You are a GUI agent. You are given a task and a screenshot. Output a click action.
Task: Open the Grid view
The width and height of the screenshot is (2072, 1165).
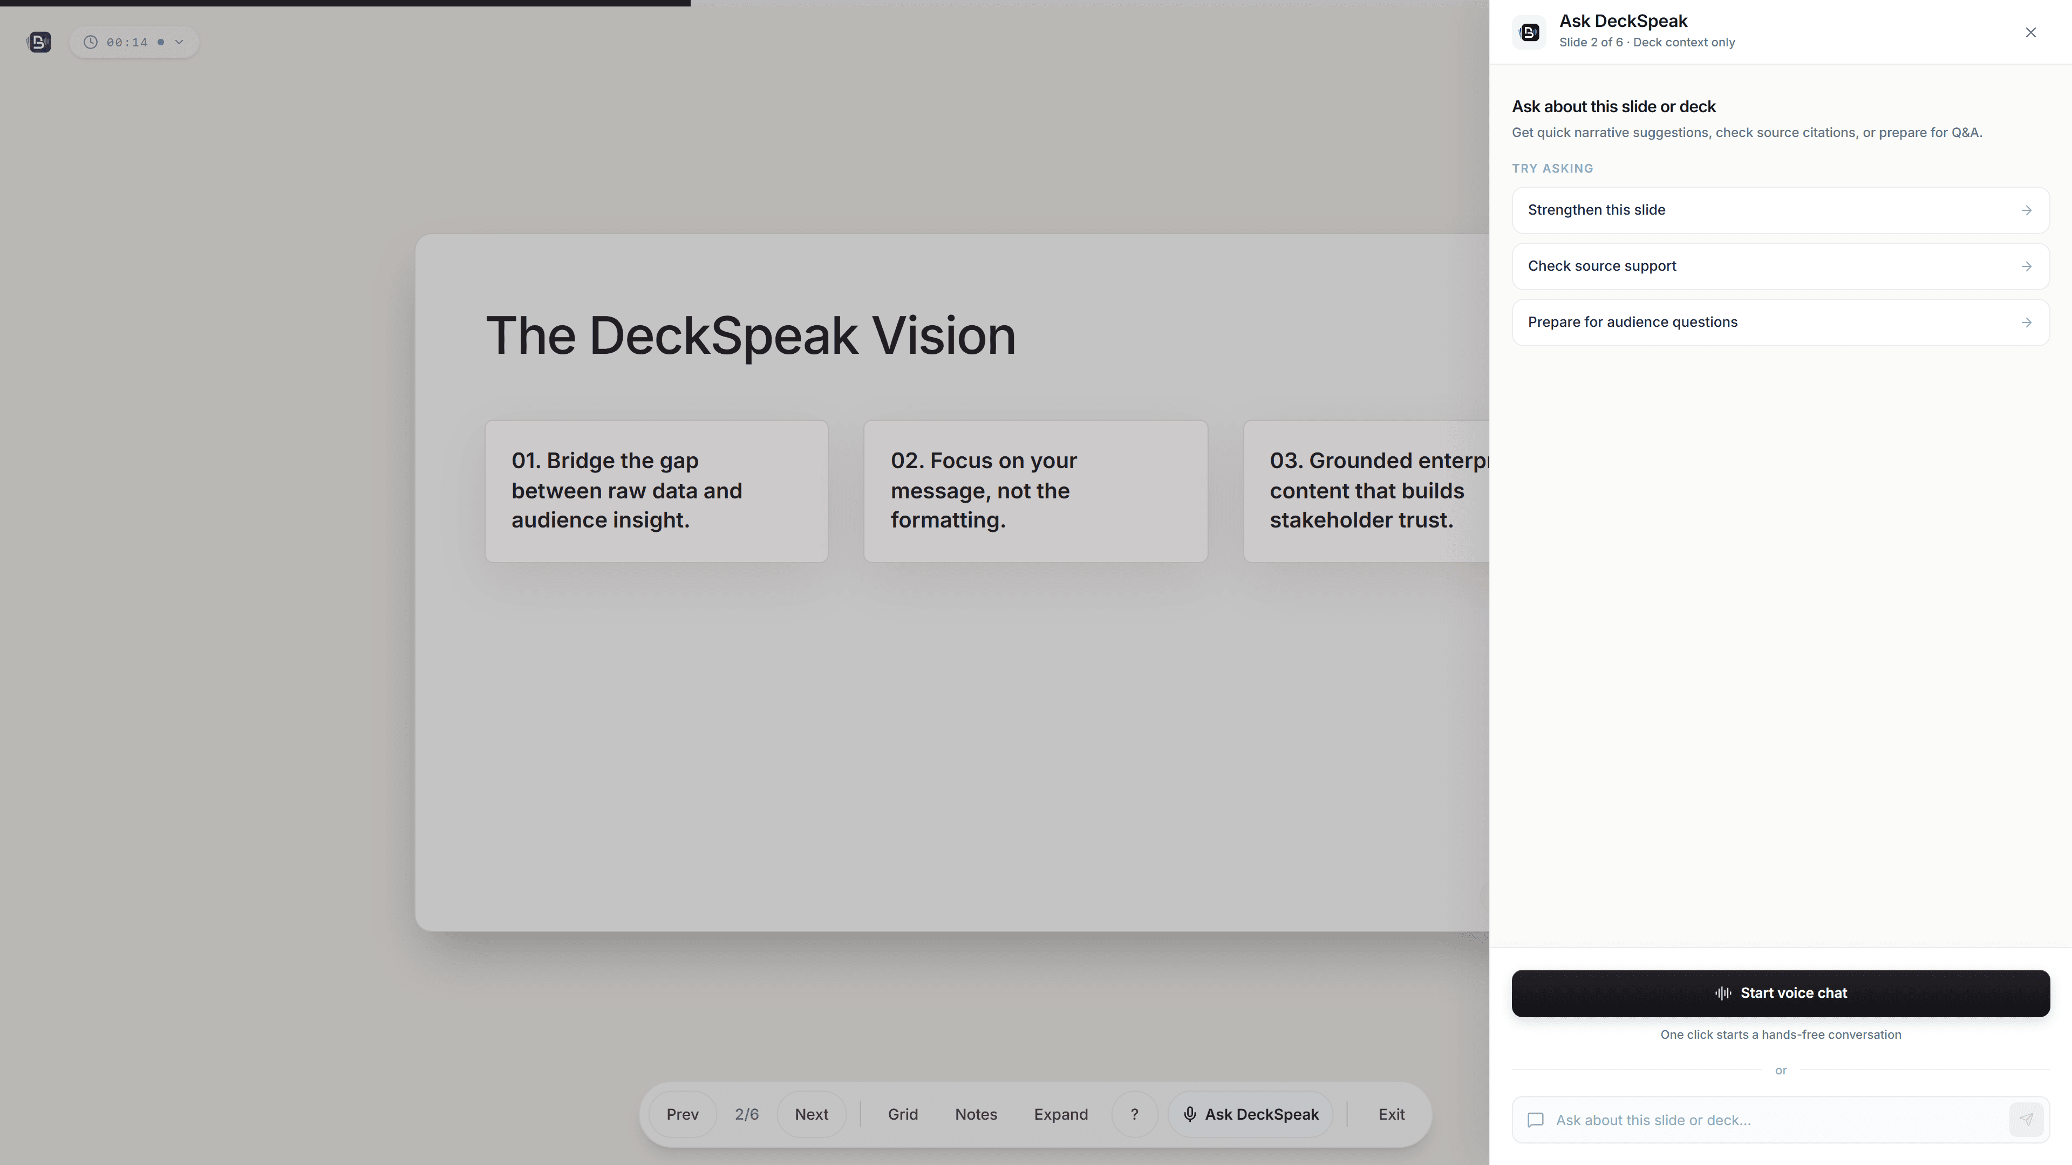pyautogui.click(x=903, y=1114)
